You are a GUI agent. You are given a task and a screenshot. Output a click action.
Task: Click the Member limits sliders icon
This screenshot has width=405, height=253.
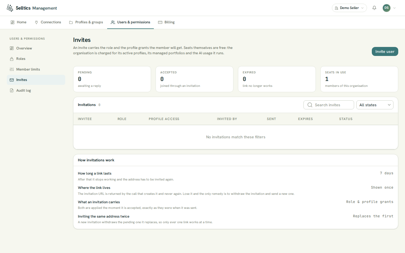tap(12, 69)
